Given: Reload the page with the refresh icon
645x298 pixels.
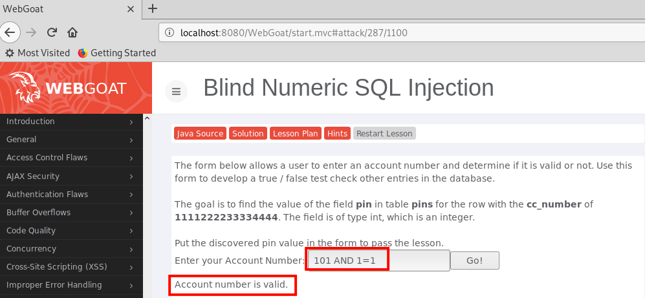Looking at the screenshot, I should tap(52, 32).
